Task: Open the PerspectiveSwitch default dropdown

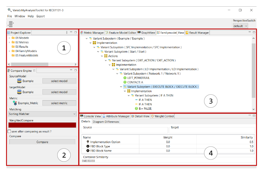Action: point(240,26)
